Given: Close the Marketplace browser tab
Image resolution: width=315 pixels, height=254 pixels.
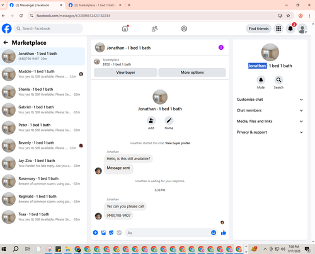Looking at the screenshot, I should click(x=120, y=5).
